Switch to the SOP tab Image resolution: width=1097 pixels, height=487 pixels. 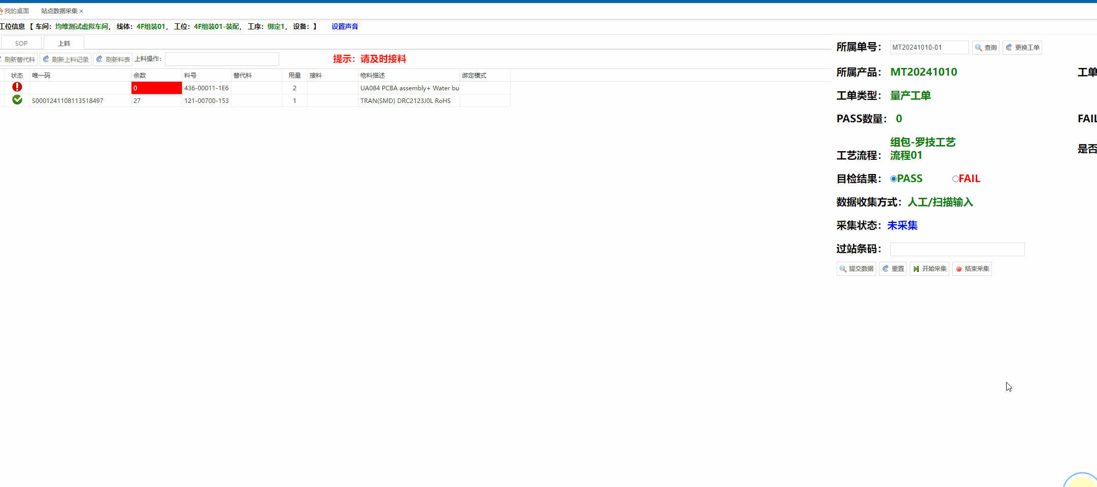pos(21,43)
